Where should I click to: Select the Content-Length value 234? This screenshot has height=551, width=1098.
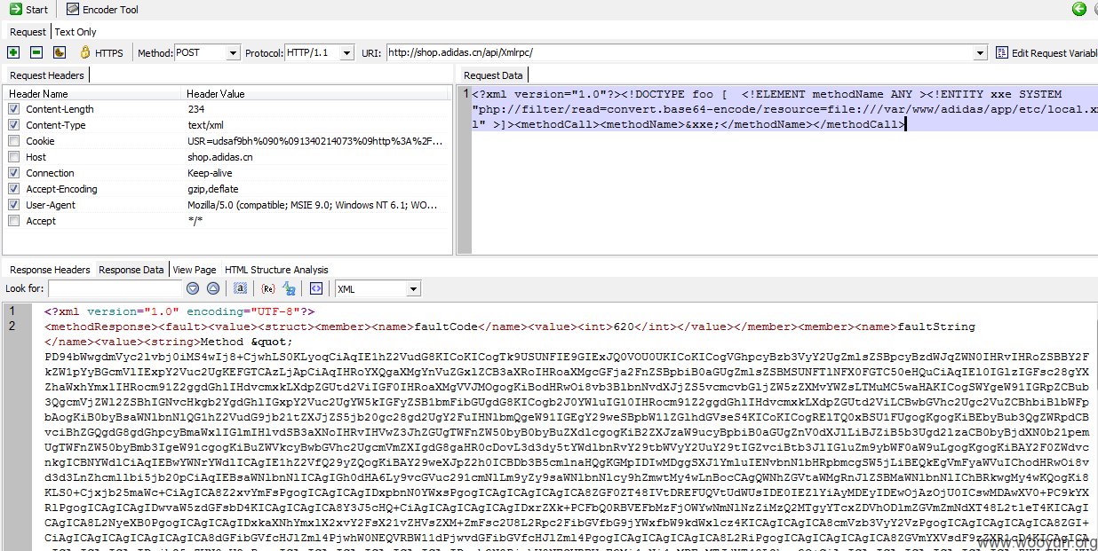tap(195, 109)
